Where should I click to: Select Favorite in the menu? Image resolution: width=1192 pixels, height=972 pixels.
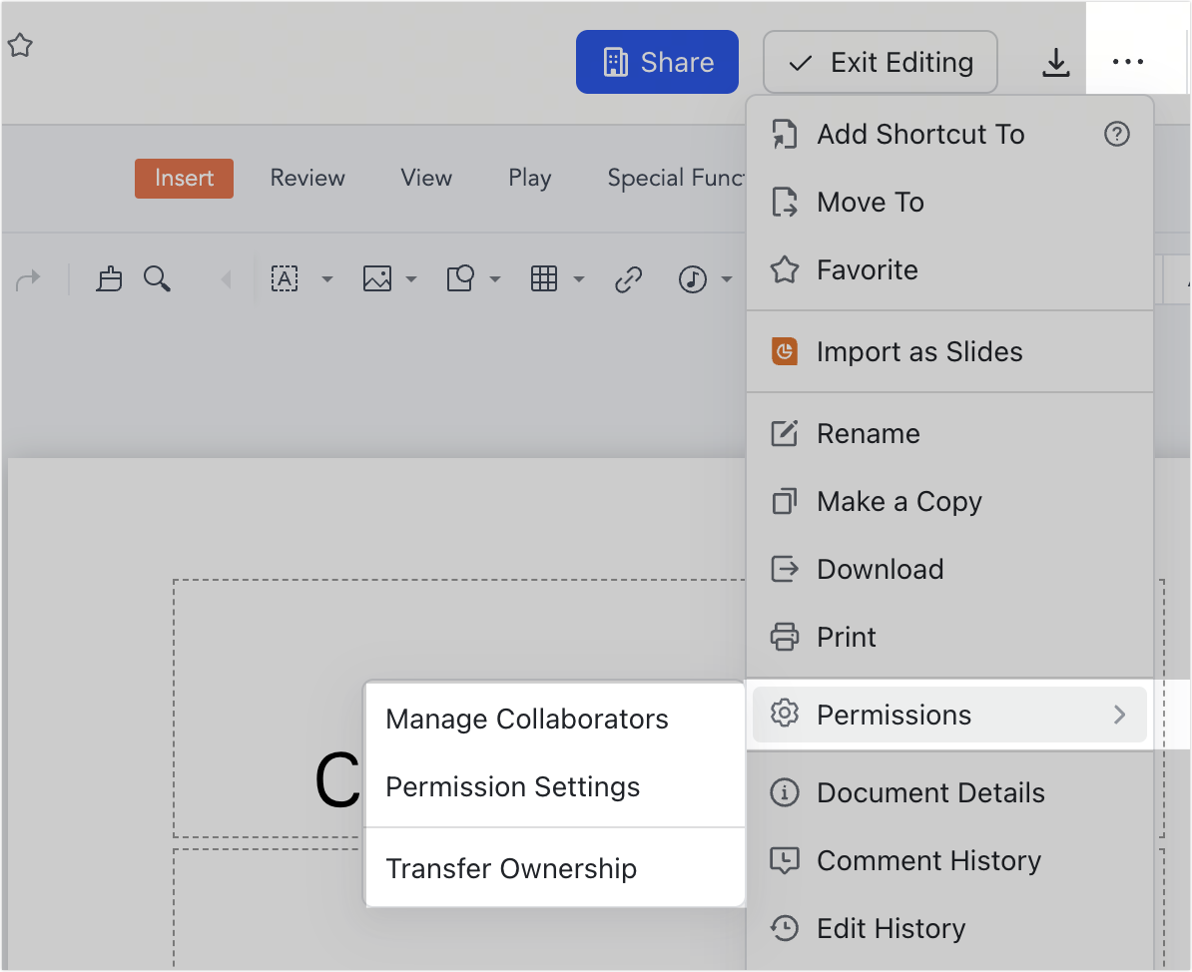(950, 269)
